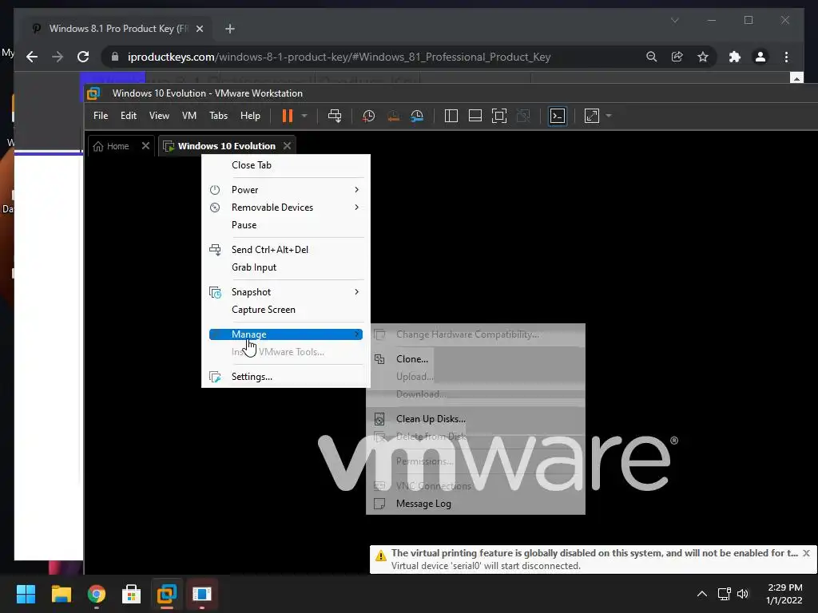Image resolution: width=818 pixels, height=613 pixels.
Task: Select Clean Up Disks... in submenu
Action: tap(475, 419)
